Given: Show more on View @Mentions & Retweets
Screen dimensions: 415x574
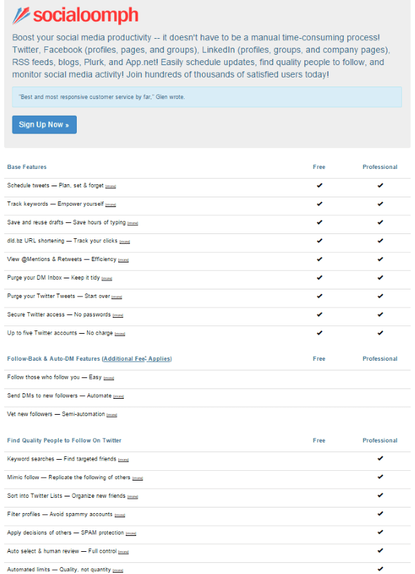Looking at the screenshot, I should tap(123, 260).
